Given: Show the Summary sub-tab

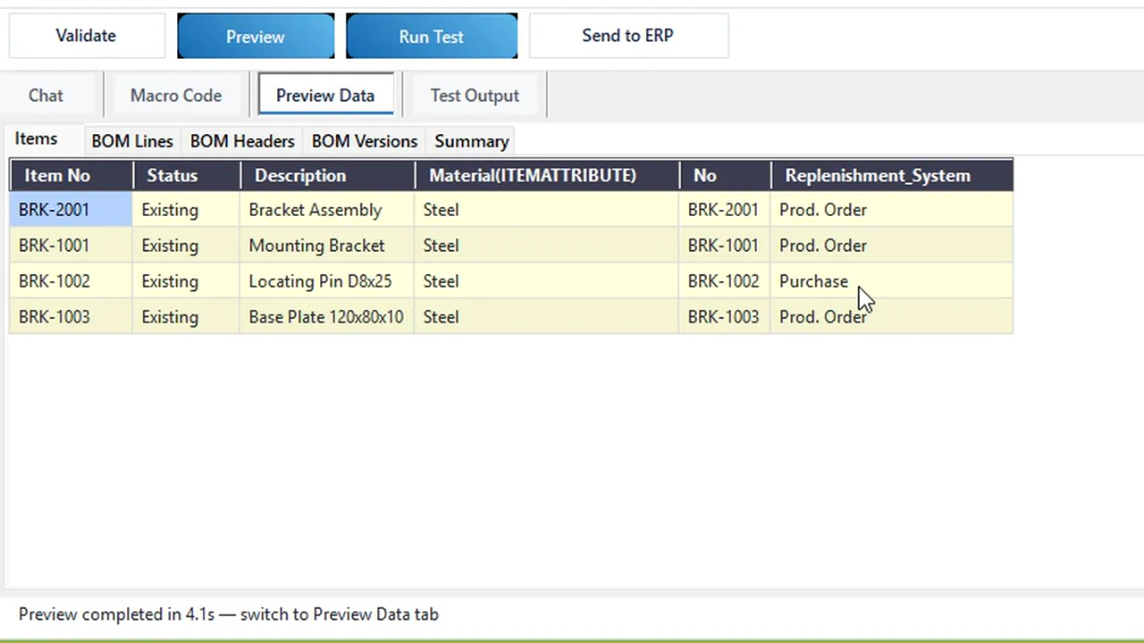Looking at the screenshot, I should pos(472,141).
